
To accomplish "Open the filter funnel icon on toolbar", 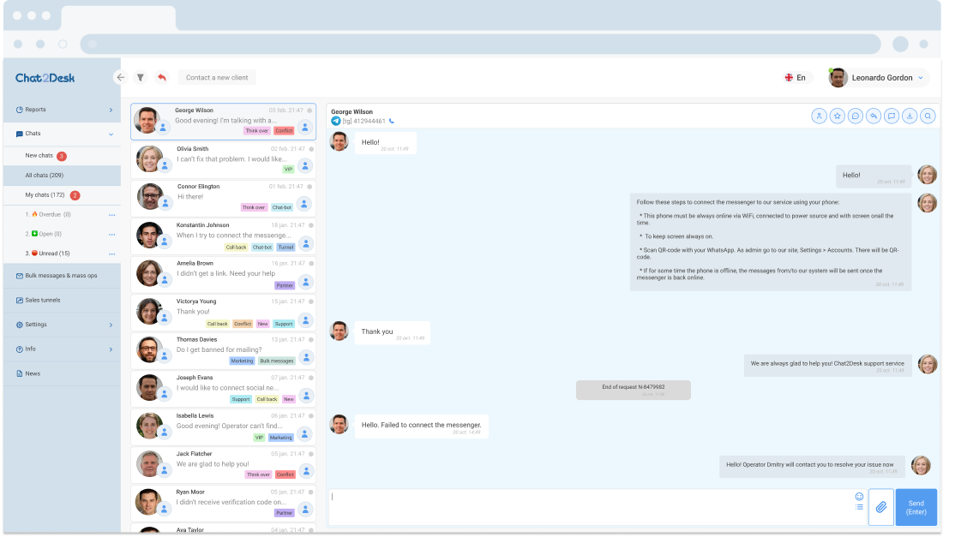I will [x=141, y=77].
